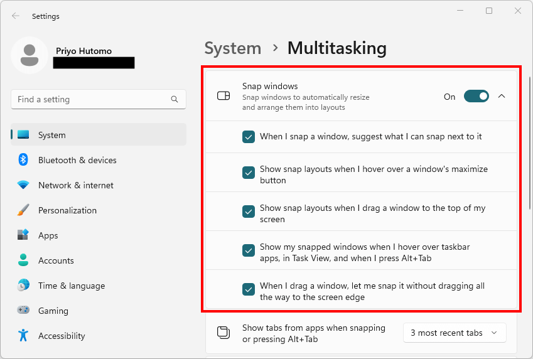The image size is (533, 359).
Task: Click the Gaming controller icon
Action: pyautogui.click(x=23, y=311)
